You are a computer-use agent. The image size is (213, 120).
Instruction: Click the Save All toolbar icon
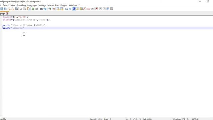pos(5,9)
